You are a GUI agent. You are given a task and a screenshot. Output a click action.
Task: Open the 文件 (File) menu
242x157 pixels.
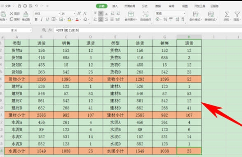click(8, 6)
